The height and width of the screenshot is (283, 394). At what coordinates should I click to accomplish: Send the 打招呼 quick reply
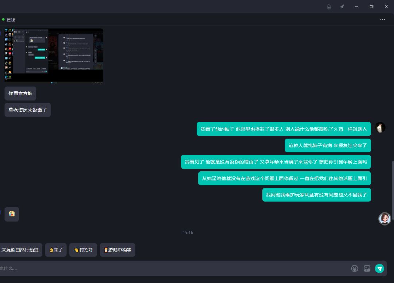pos(83,250)
